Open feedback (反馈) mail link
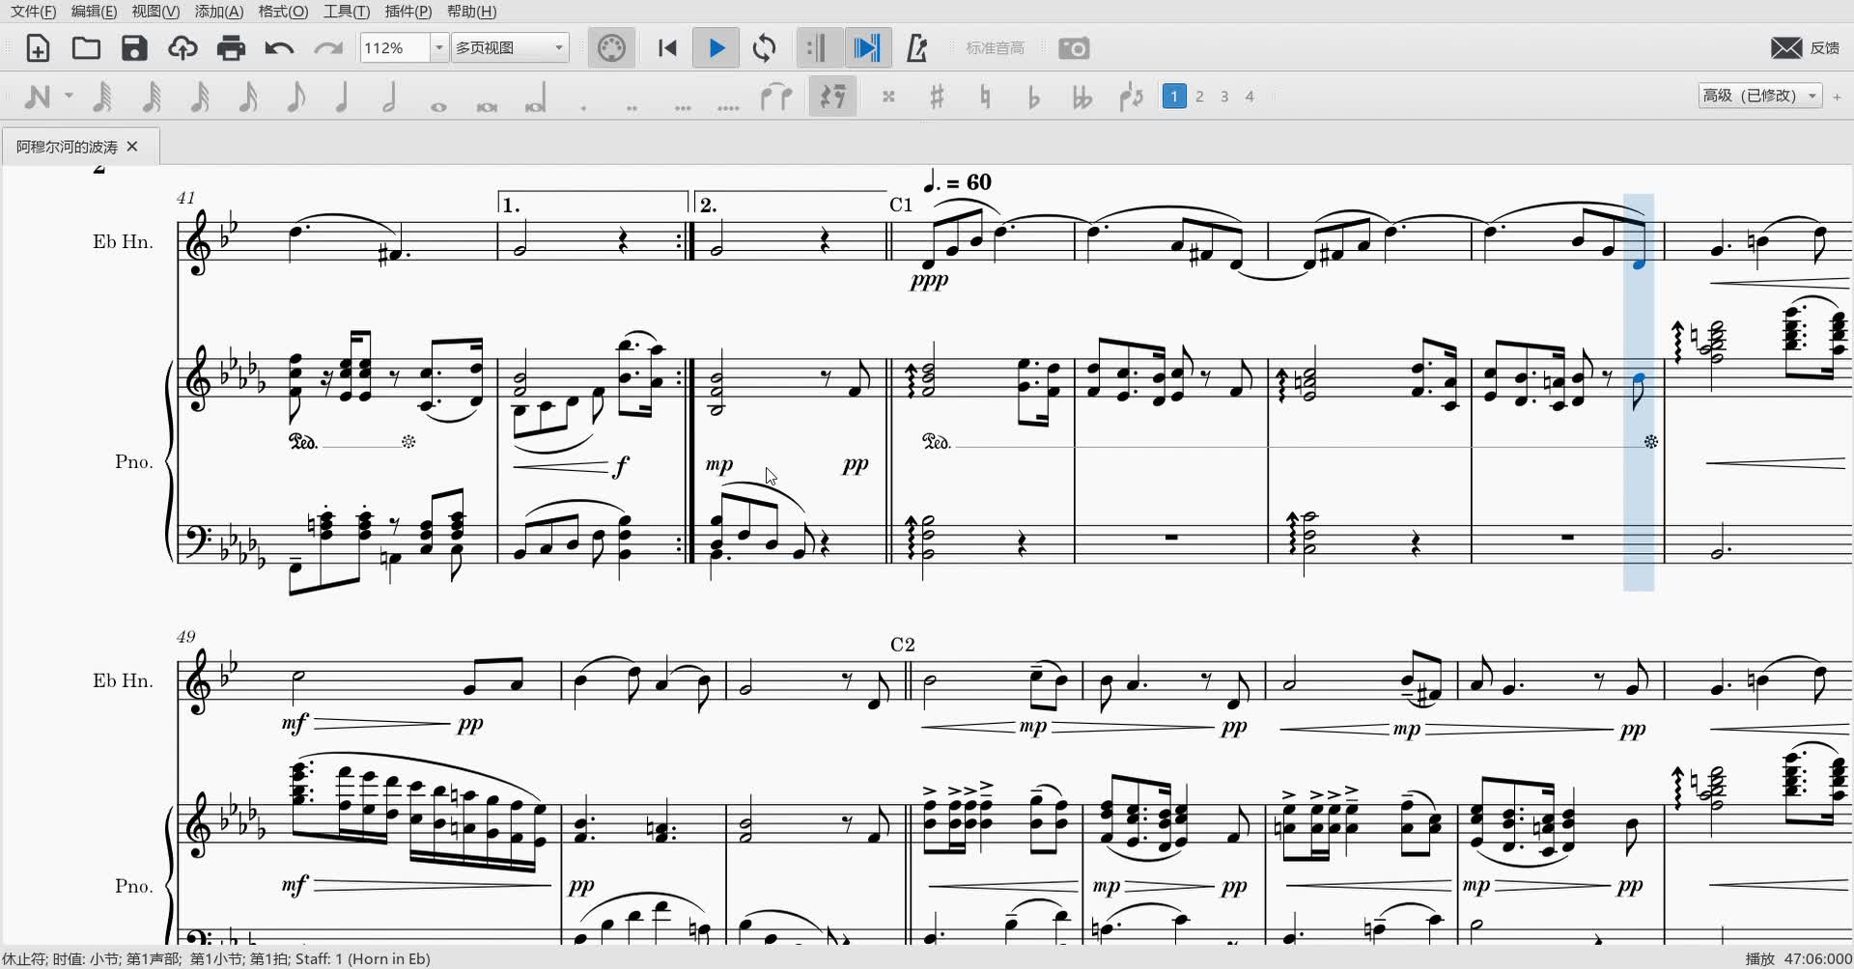 [1805, 48]
